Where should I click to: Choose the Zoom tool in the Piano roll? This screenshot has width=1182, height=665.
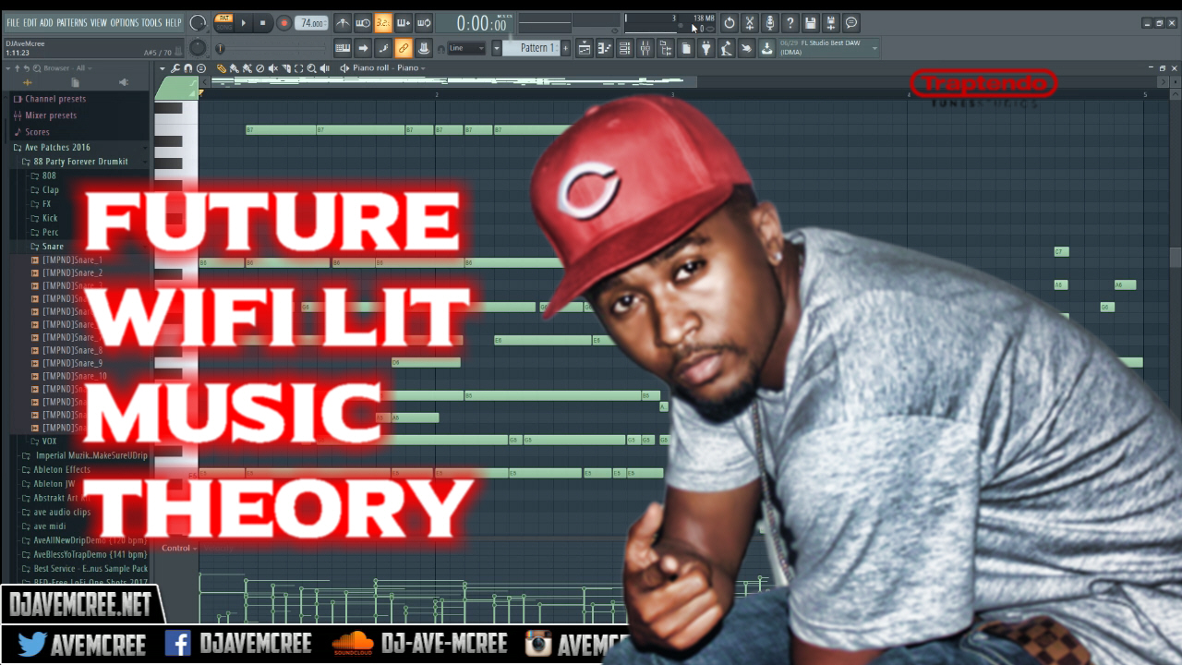312,67
